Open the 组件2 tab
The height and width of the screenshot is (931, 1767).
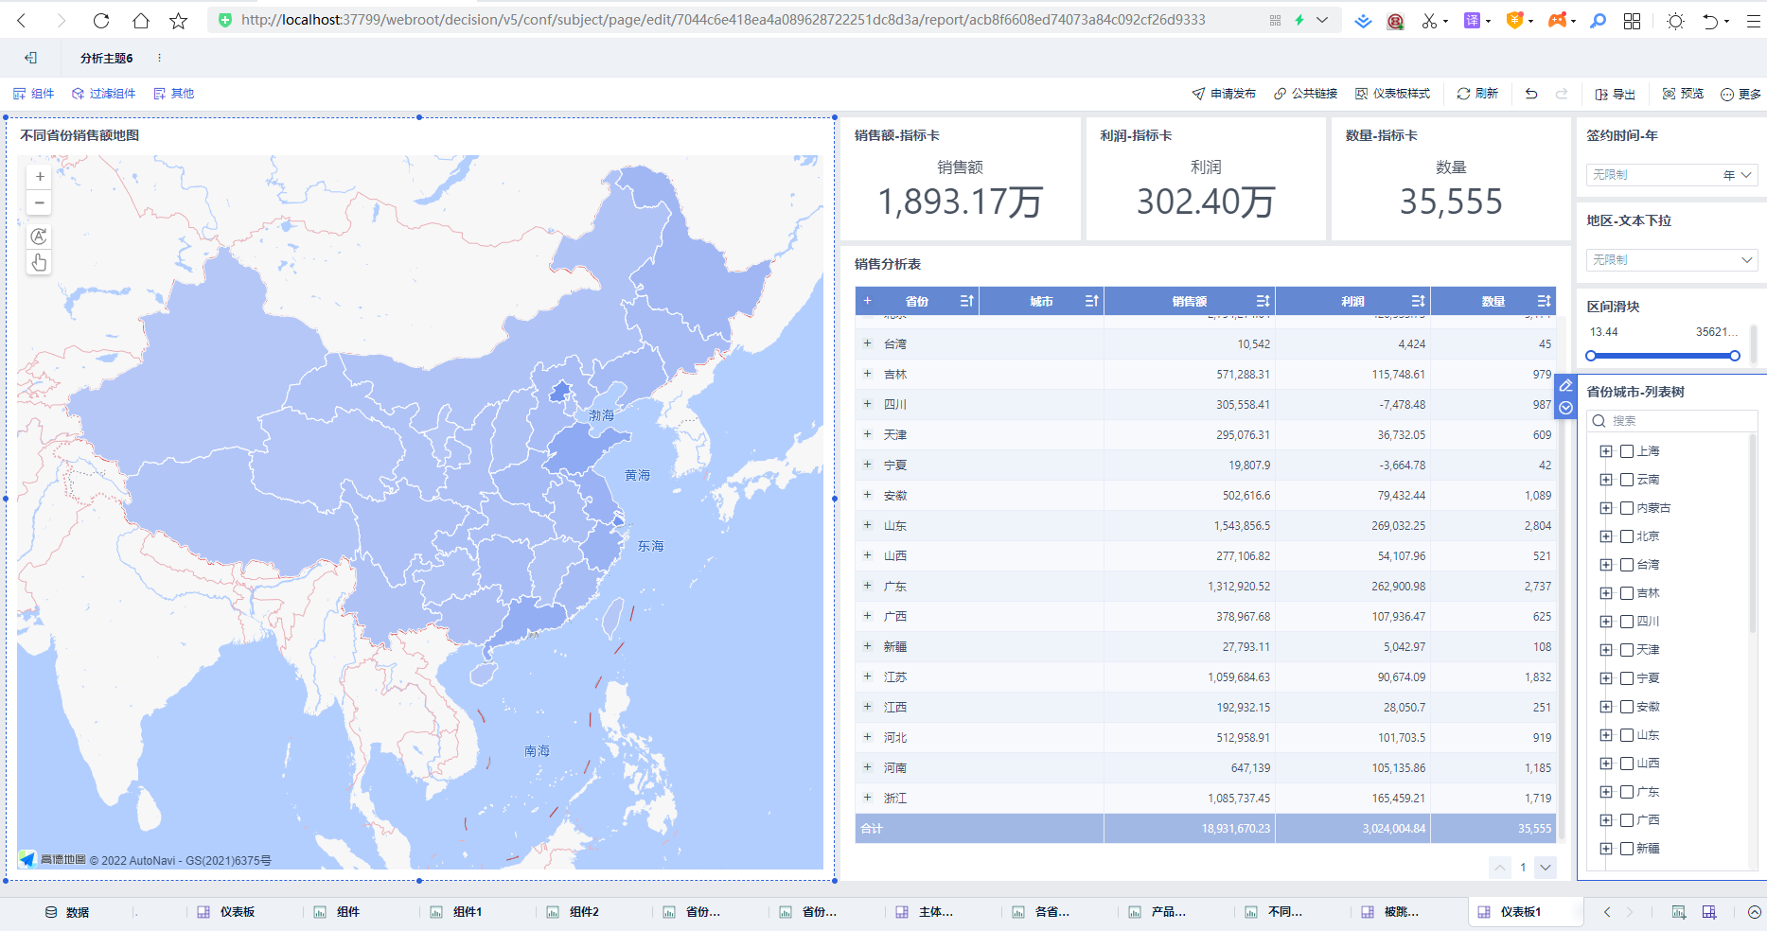pos(574,912)
